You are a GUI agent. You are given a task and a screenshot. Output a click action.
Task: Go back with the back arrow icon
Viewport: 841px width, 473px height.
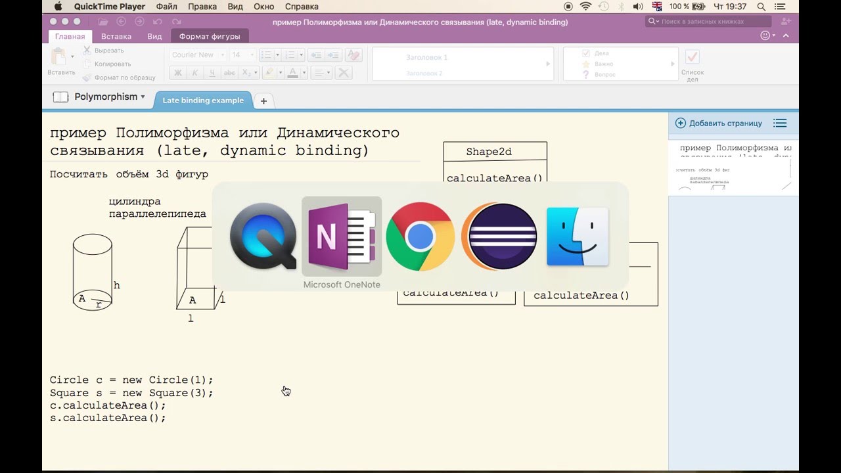coord(121,22)
